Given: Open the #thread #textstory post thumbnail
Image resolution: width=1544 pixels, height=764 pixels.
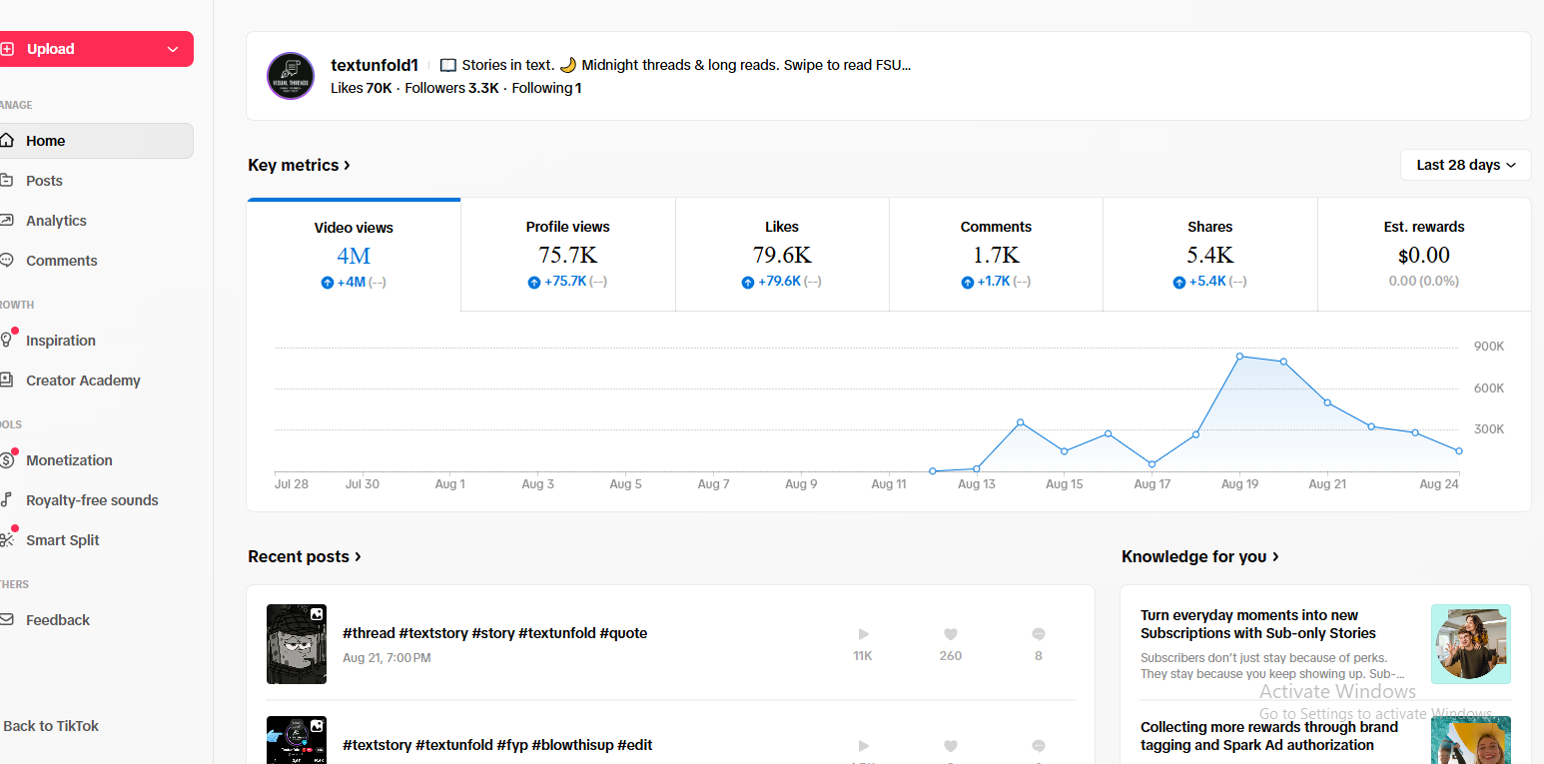Looking at the screenshot, I should tap(297, 644).
